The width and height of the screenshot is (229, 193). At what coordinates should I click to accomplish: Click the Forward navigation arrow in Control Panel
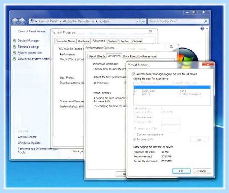(22, 21)
